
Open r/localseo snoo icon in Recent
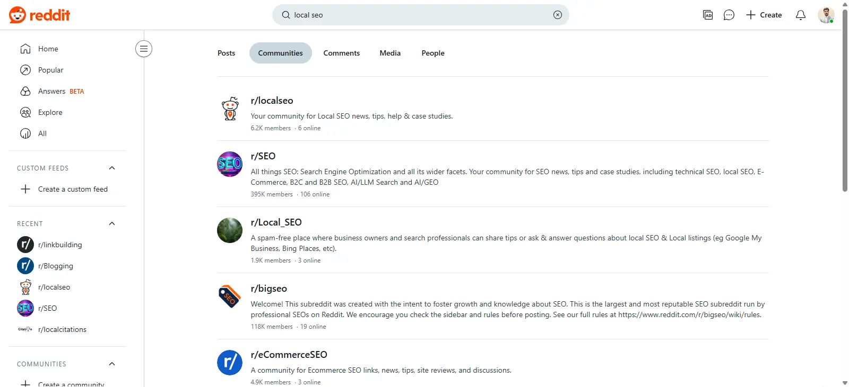tap(25, 287)
